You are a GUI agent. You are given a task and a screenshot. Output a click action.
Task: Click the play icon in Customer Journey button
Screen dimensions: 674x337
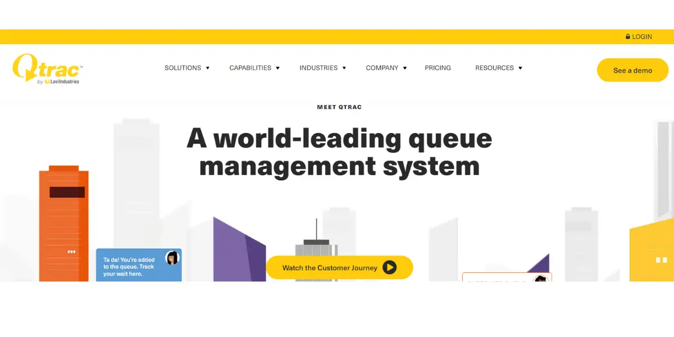click(390, 268)
